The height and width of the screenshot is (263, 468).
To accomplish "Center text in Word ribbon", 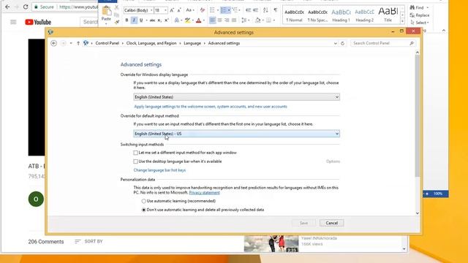I will point(219,20).
